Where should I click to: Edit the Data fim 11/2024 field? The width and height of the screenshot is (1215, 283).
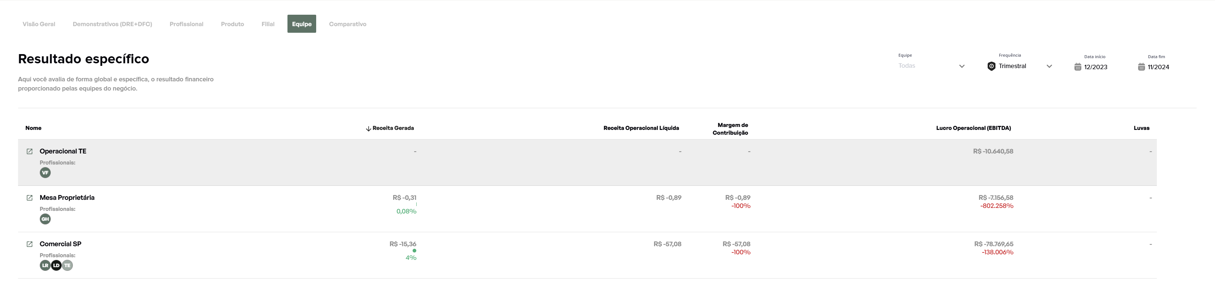click(1158, 67)
